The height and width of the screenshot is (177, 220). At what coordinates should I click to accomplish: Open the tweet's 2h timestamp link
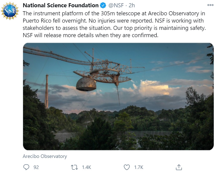click(x=132, y=6)
